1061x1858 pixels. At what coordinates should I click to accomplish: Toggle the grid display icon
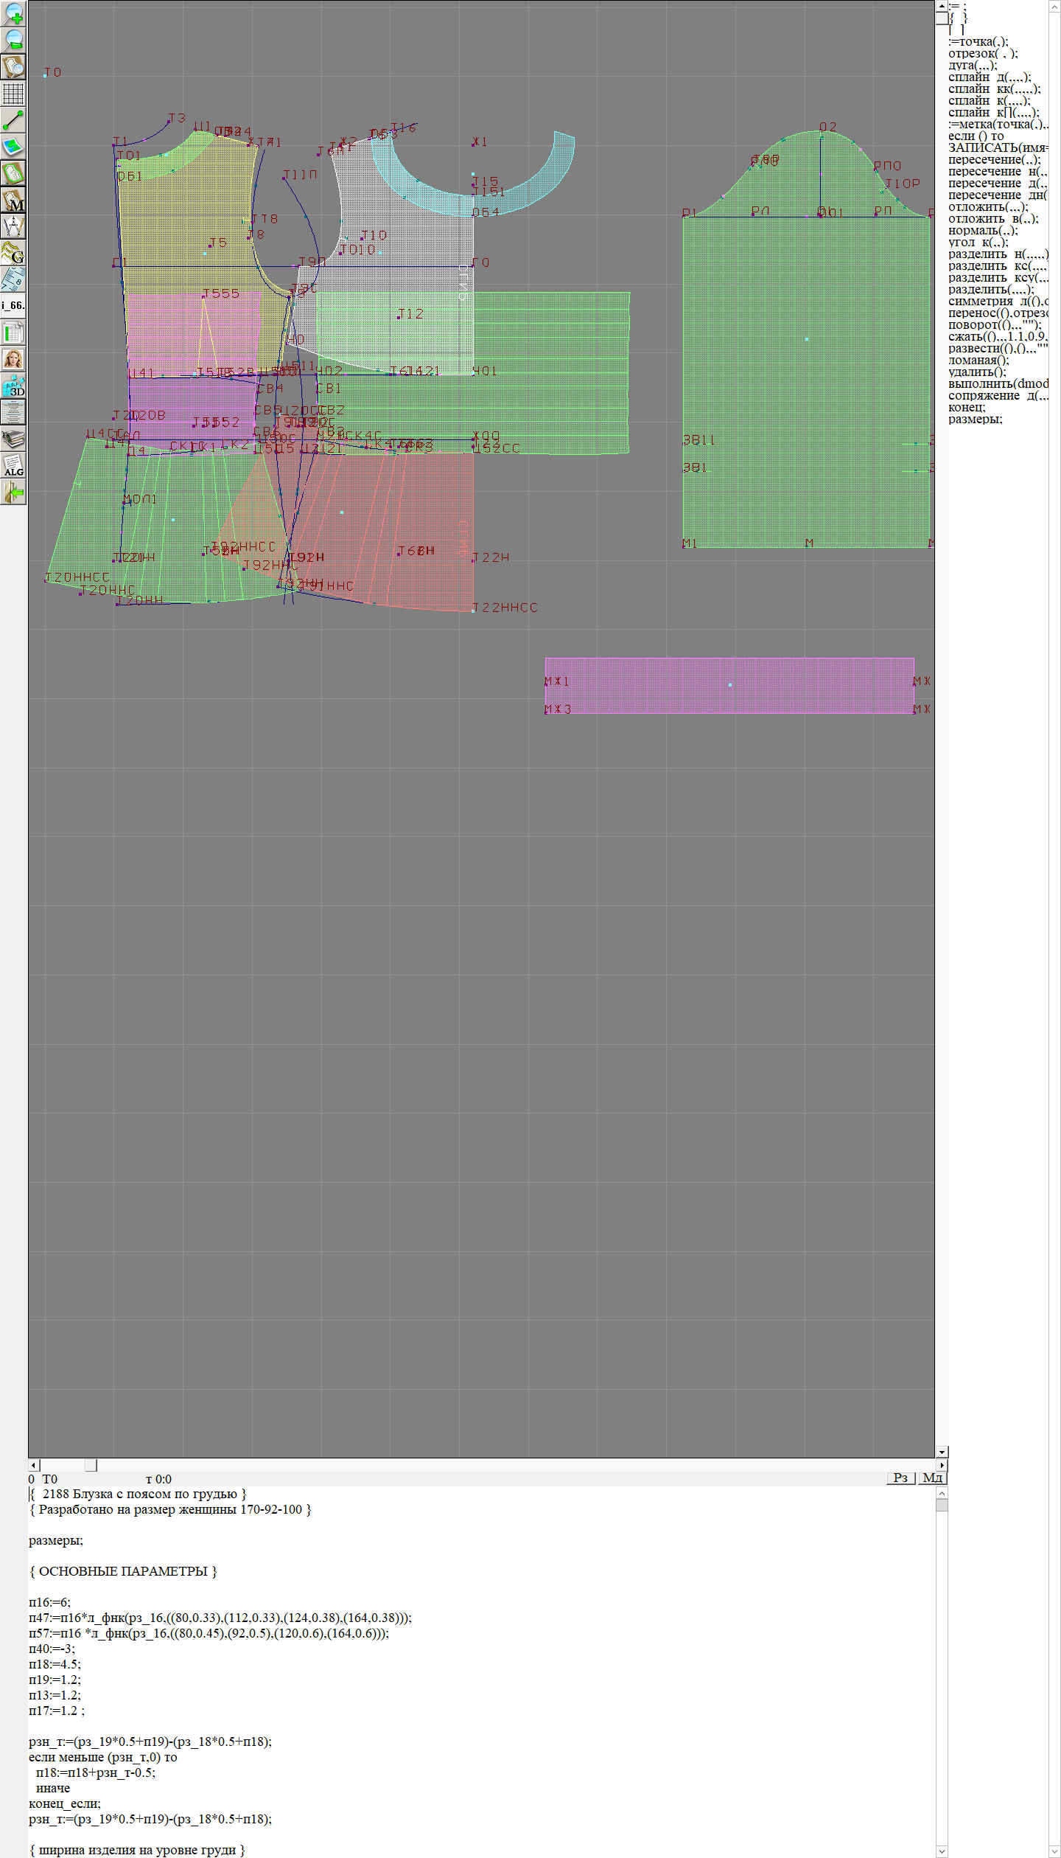(x=13, y=94)
